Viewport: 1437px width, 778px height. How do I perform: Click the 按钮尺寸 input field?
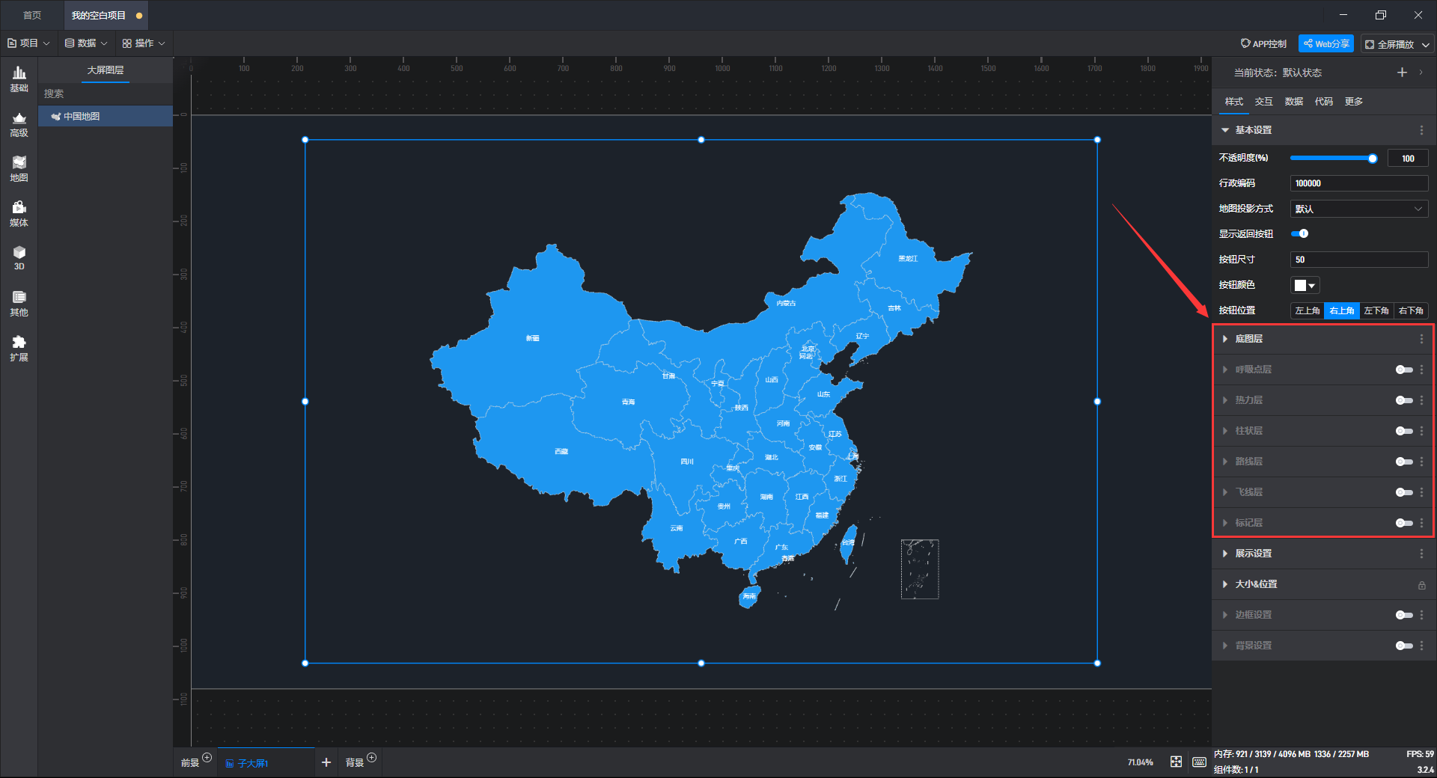pos(1359,260)
